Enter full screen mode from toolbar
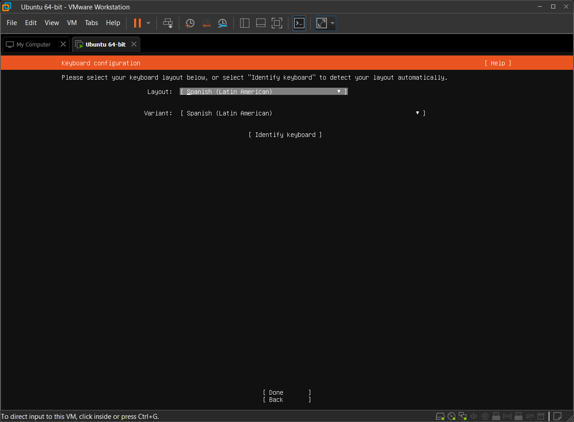The width and height of the screenshot is (574, 422). (x=277, y=23)
